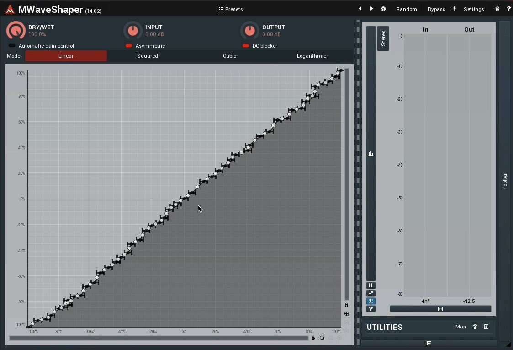Pause the level meters
Viewport: 513px width, 350px height.
click(x=370, y=285)
